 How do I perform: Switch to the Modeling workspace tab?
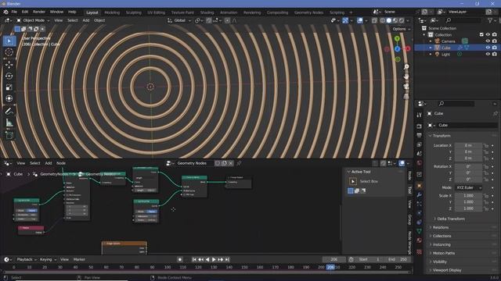(x=112, y=12)
